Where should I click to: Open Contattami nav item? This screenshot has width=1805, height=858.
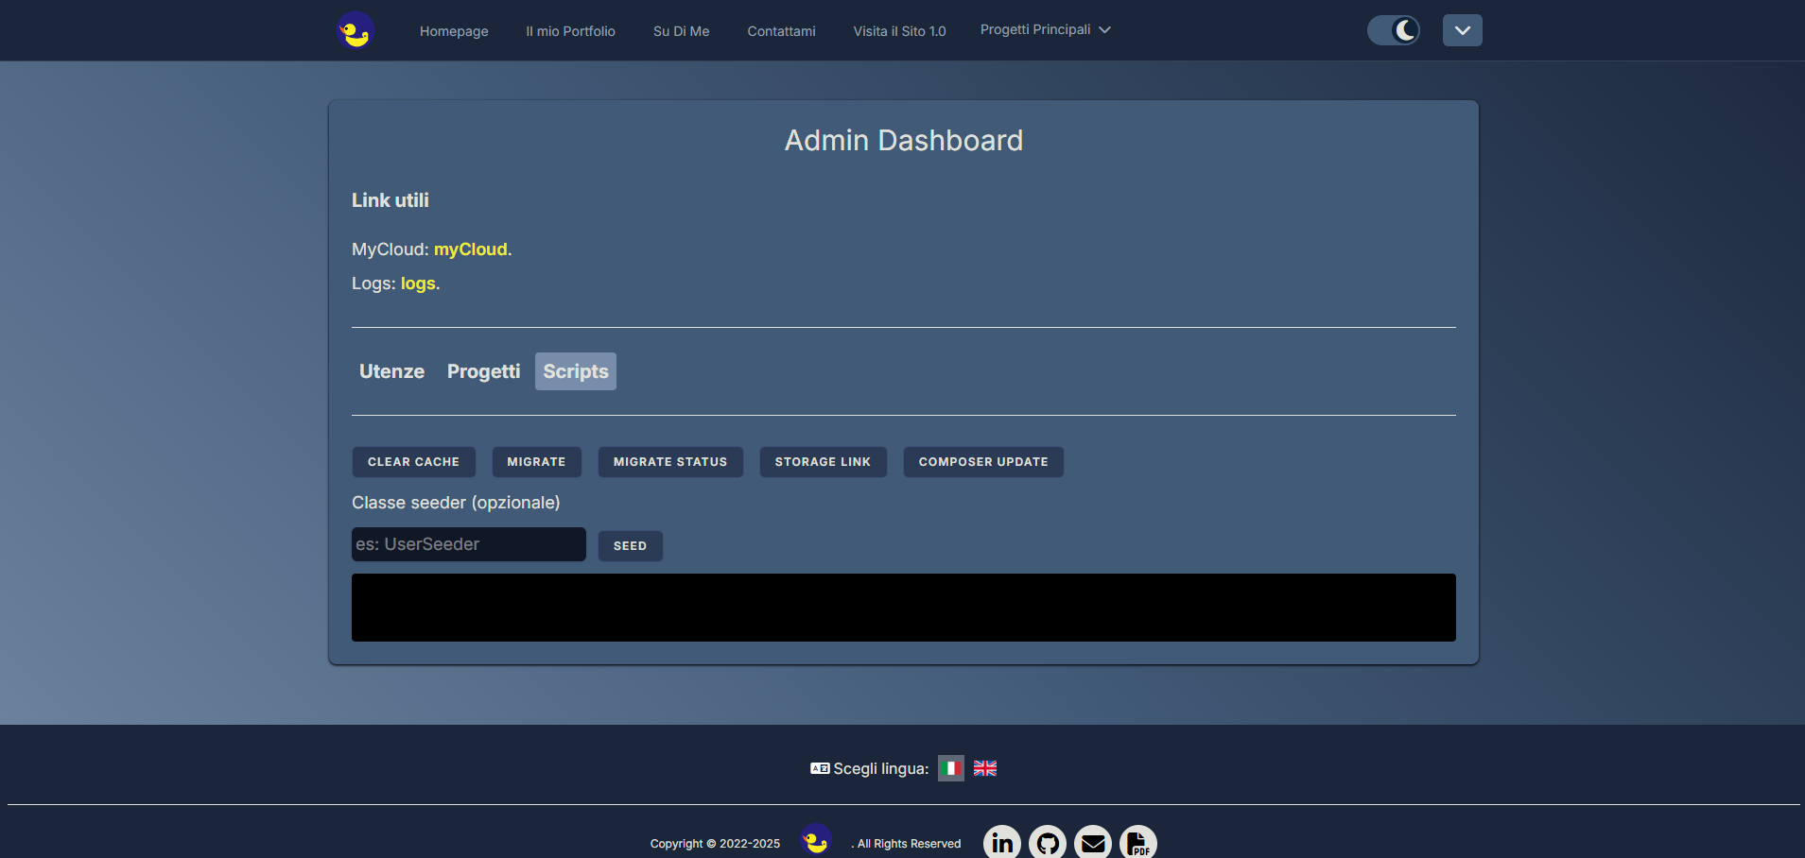tap(781, 31)
